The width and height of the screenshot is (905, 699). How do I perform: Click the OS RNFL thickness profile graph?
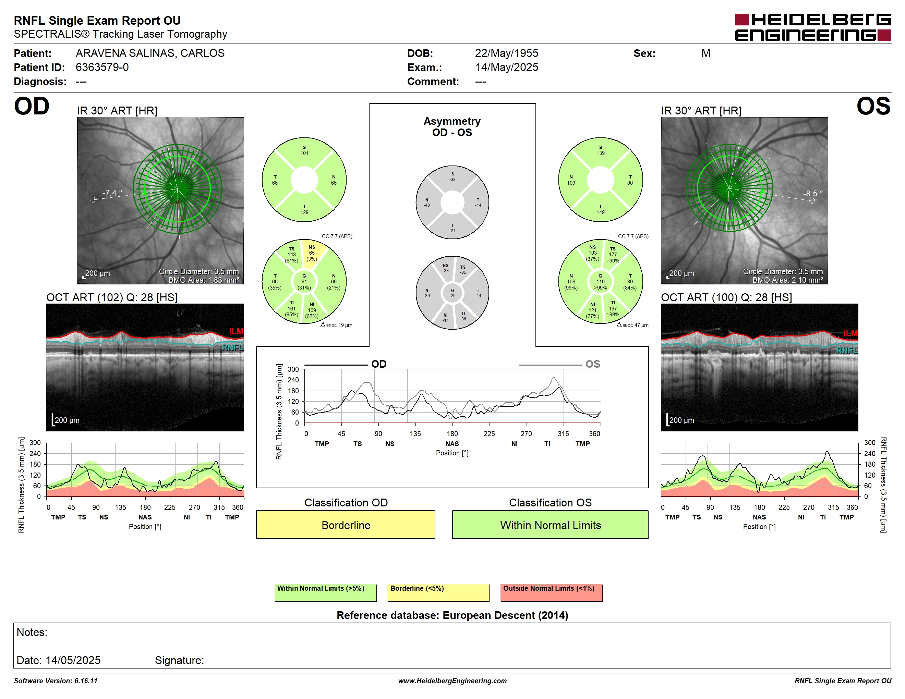(x=759, y=469)
